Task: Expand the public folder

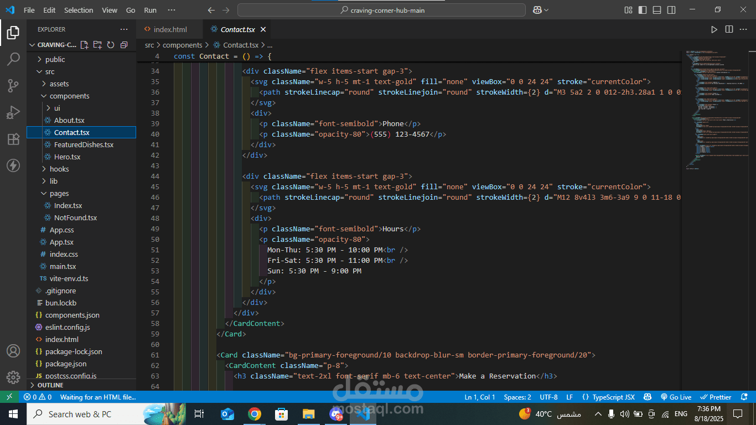Action: (x=55, y=59)
